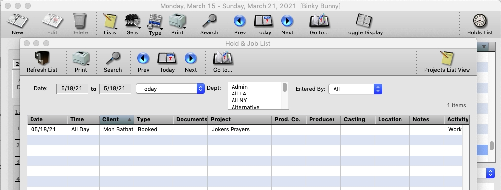The height and width of the screenshot is (190, 501).
Task: Click the Holds List clock icon
Action: tap(480, 21)
